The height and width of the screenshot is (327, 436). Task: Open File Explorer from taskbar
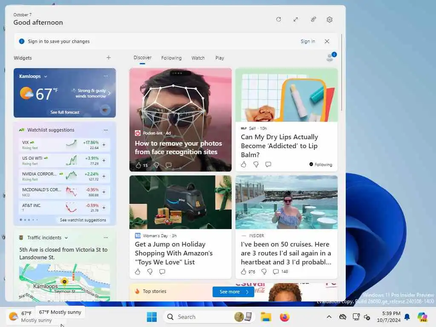[x=266, y=317]
